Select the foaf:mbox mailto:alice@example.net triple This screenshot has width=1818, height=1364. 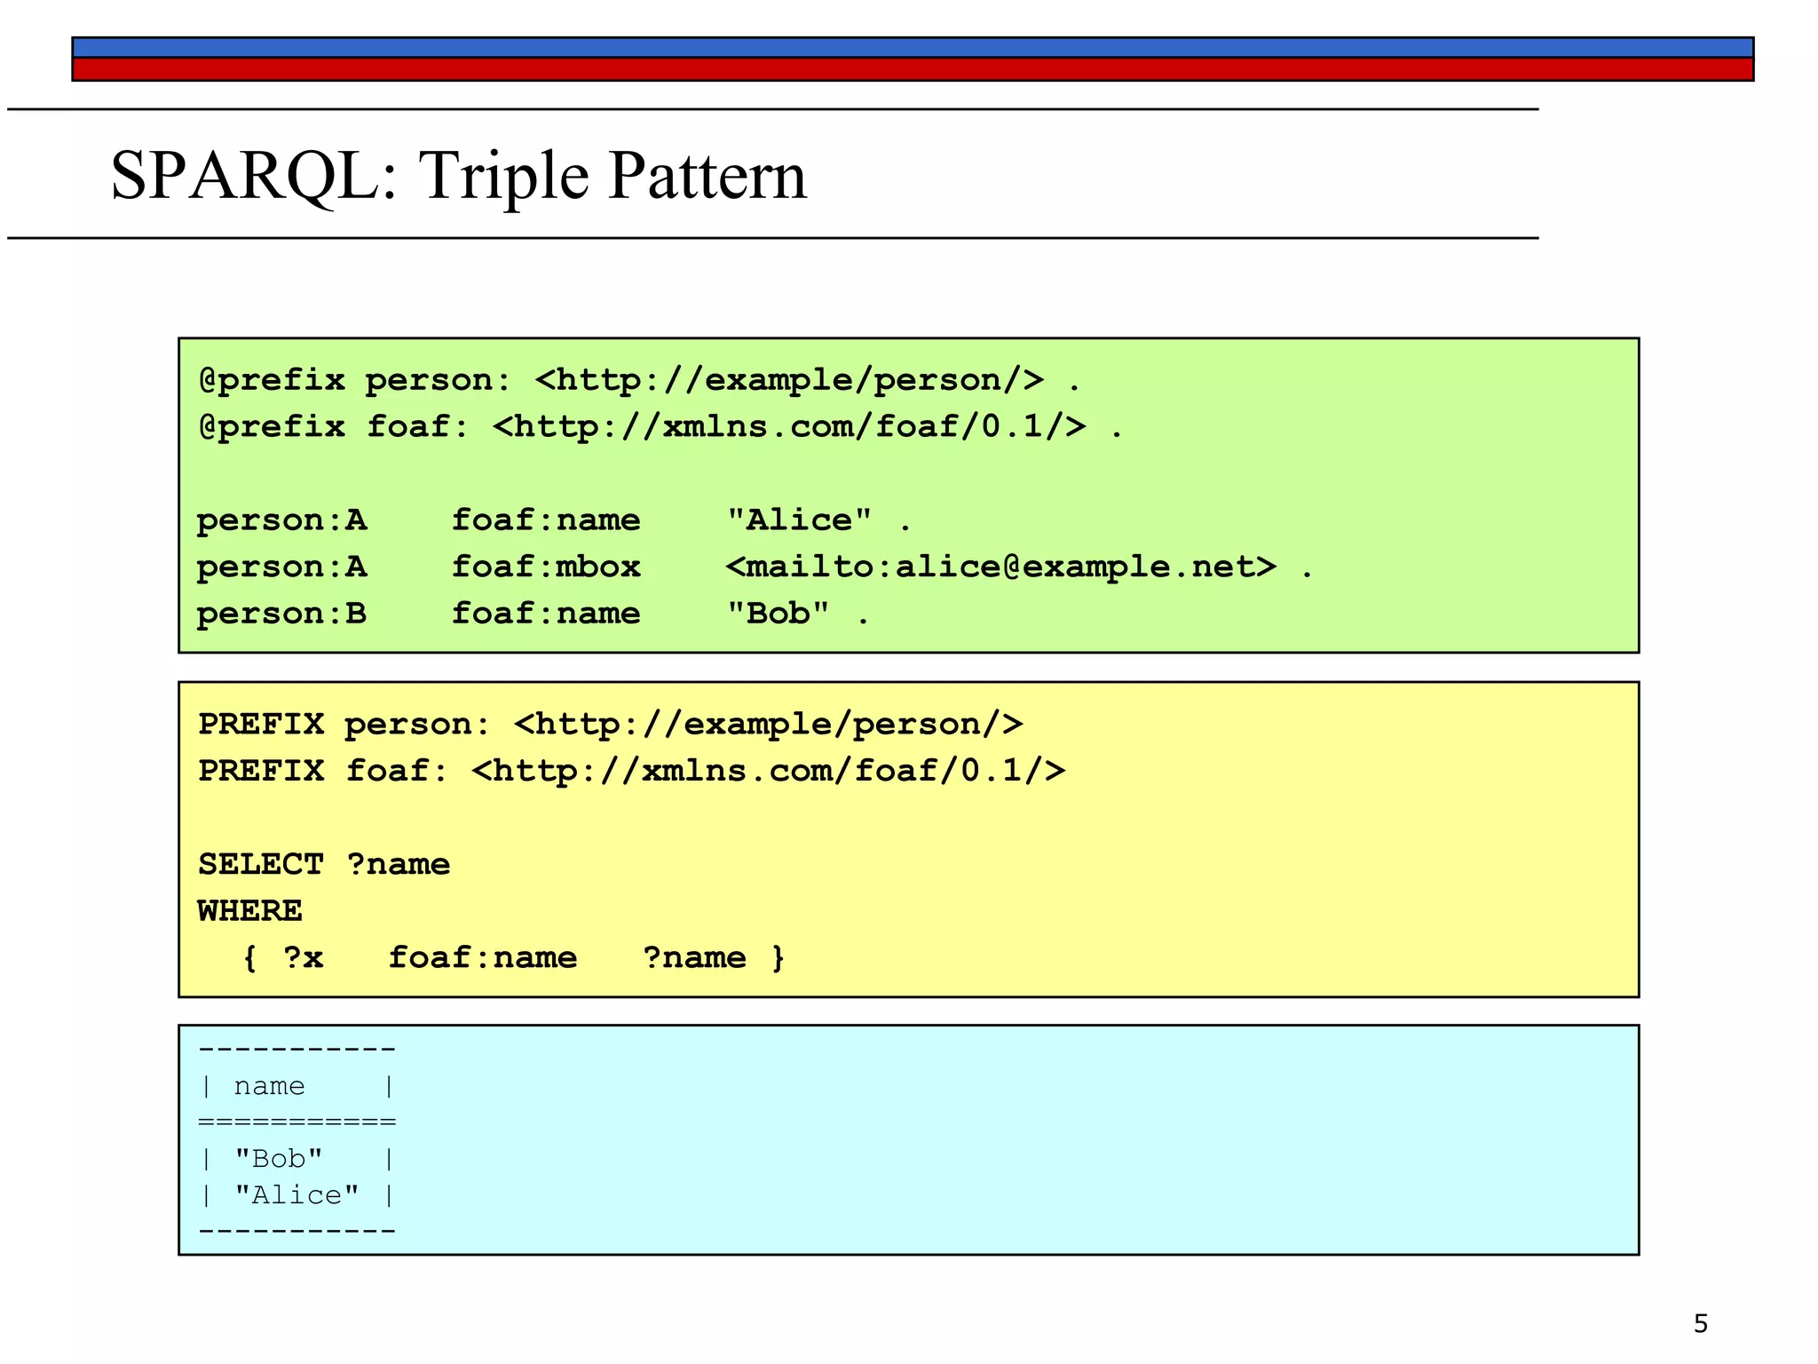tap(755, 567)
